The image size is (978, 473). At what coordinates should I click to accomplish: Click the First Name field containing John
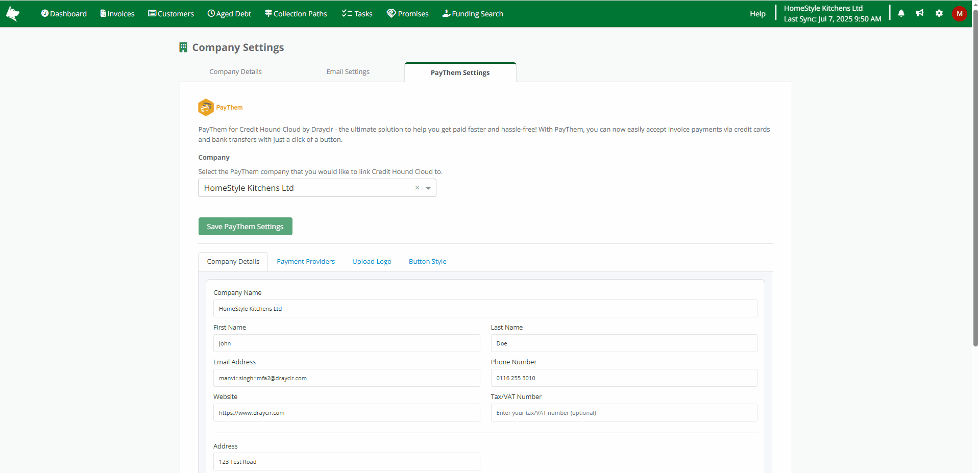[x=347, y=343]
